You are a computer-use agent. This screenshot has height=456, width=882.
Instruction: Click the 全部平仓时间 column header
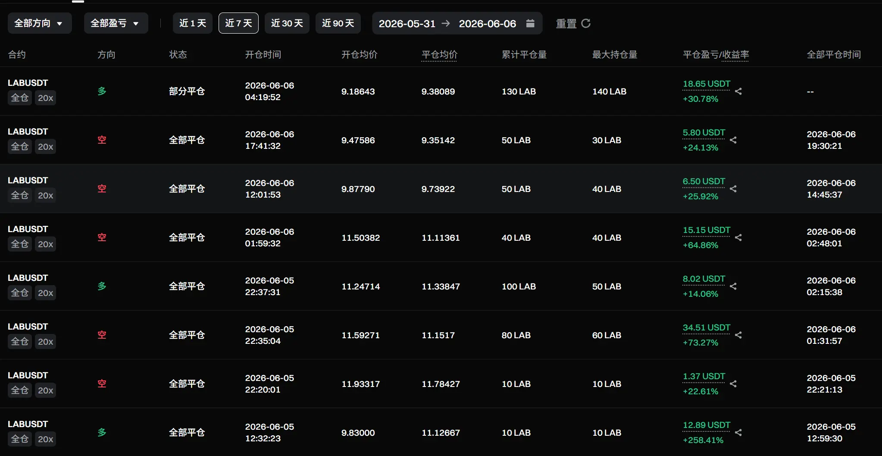pyautogui.click(x=834, y=55)
